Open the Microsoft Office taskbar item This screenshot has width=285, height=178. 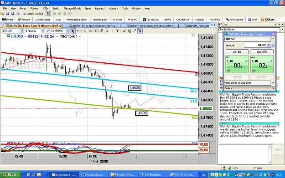pos(123,175)
